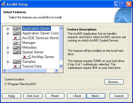Screen dimensions: 133x103
Task: Close the ArcIMS Setup window
Action: point(129,4)
